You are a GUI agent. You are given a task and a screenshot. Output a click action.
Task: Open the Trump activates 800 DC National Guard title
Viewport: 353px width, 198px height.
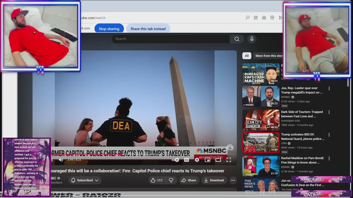[x=303, y=137]
